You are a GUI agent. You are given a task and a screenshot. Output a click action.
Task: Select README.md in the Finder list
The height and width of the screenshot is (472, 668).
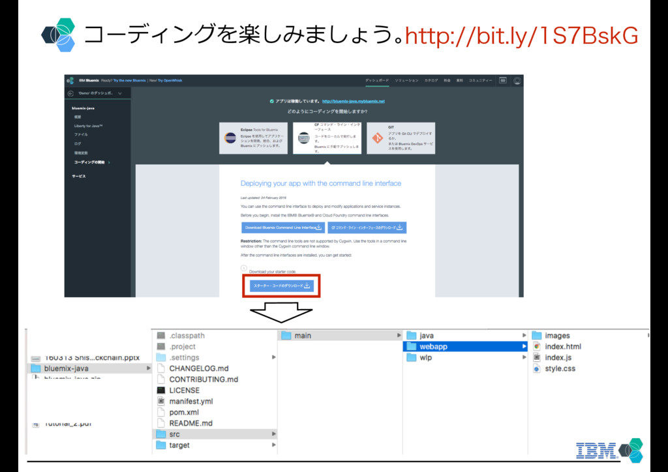(x=191, y=423)
